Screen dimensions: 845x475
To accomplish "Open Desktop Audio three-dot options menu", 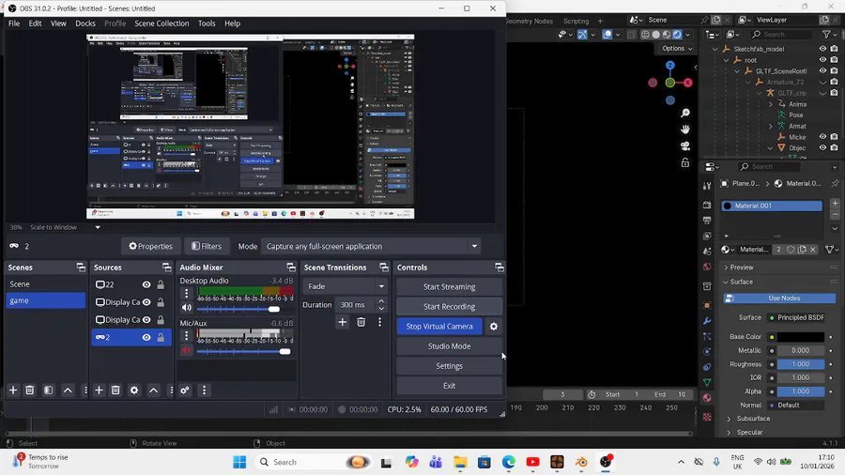I will [187, 293].
